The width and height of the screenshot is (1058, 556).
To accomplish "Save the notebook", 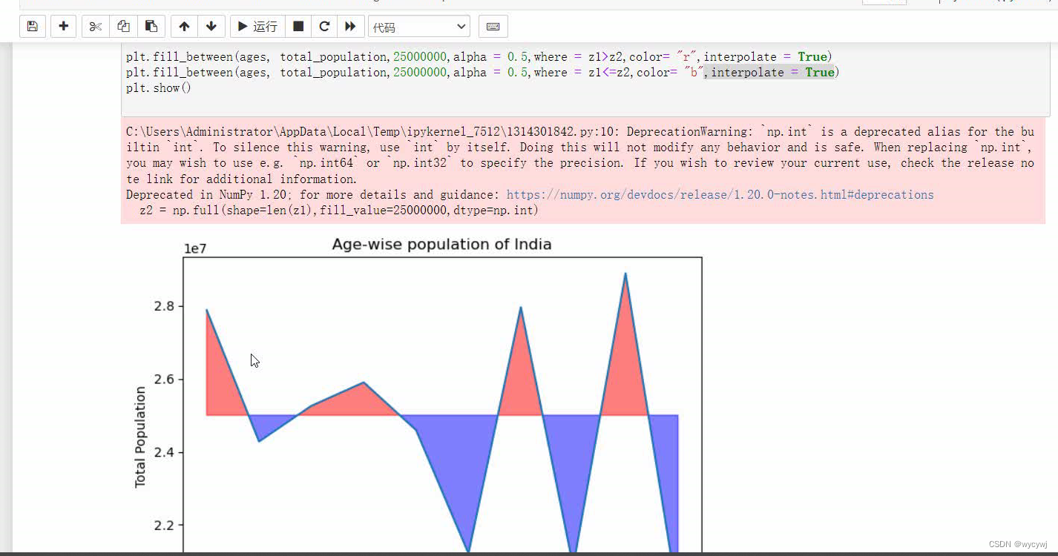I will (32, 26).
